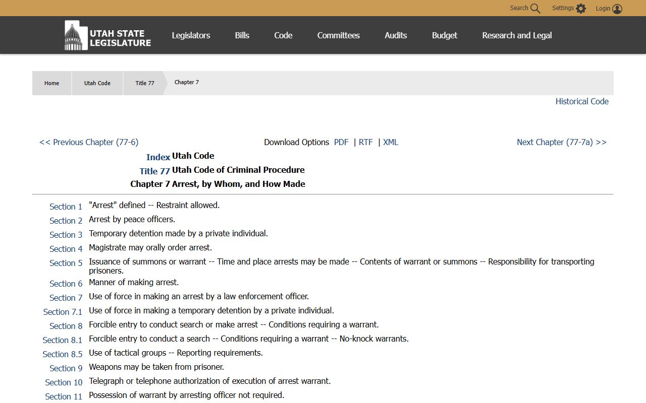Open the Research and Legal menu

[x=517, y=35]
